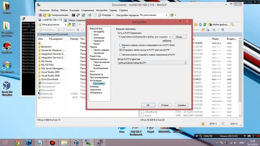The width and height of the screenshot is (260, 146).
Task: Open the Выбор menu
Action: point(55,10)
